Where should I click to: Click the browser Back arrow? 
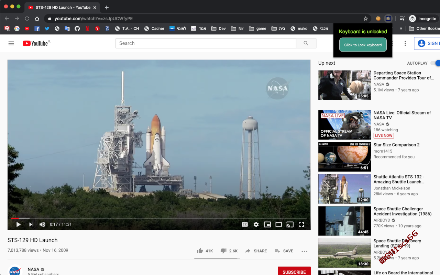click(7, 19)
